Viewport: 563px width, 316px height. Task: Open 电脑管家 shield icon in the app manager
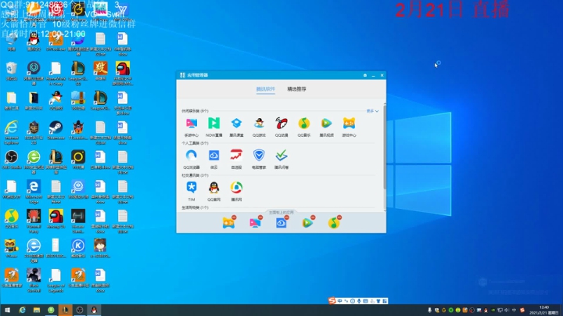[259, 156]
